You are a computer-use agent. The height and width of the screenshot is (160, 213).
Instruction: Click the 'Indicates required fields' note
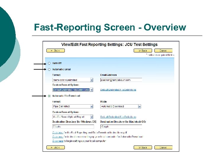pyautogui.click(x=160, y=55)
